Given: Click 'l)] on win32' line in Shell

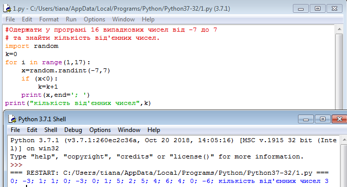Looking at the screenshot, I should point(35,149).
